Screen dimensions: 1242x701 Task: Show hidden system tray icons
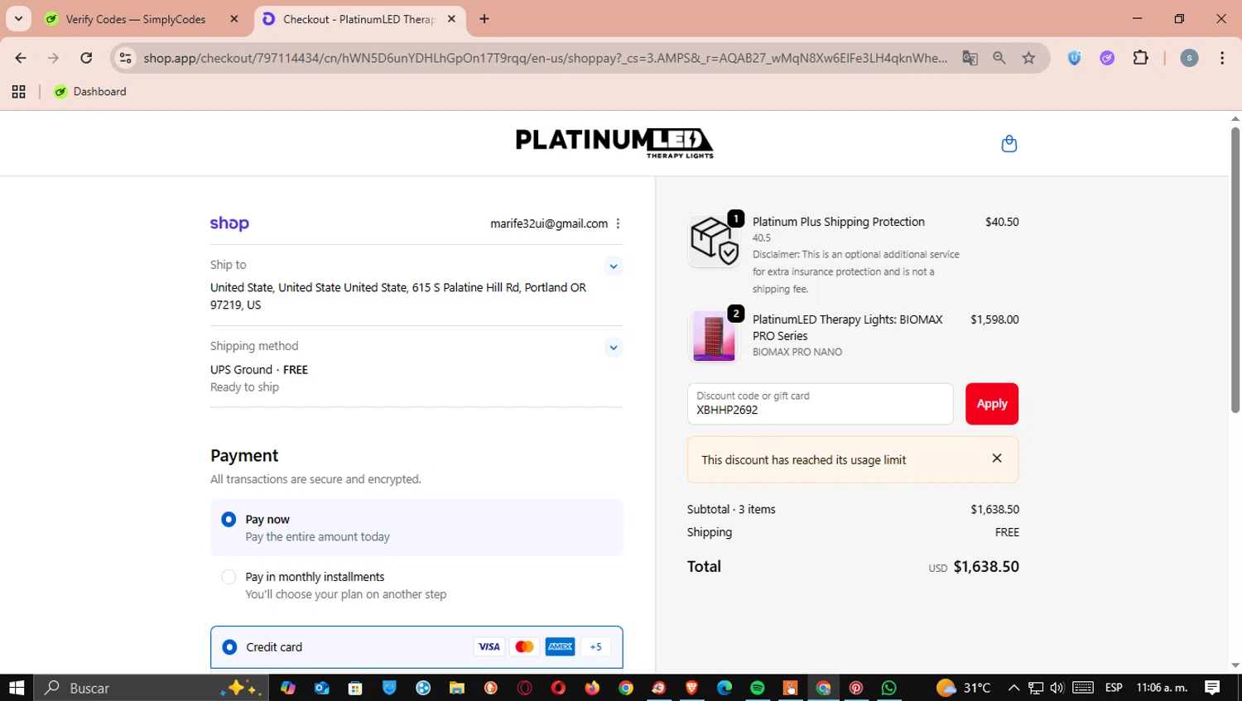pyautogui.click(x=1013, y=688)
